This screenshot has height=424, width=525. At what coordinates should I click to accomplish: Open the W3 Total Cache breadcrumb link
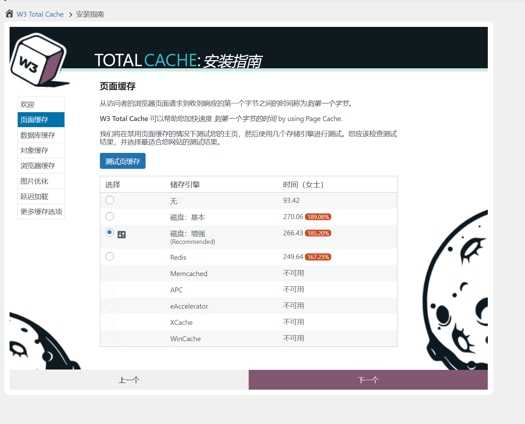40,14
